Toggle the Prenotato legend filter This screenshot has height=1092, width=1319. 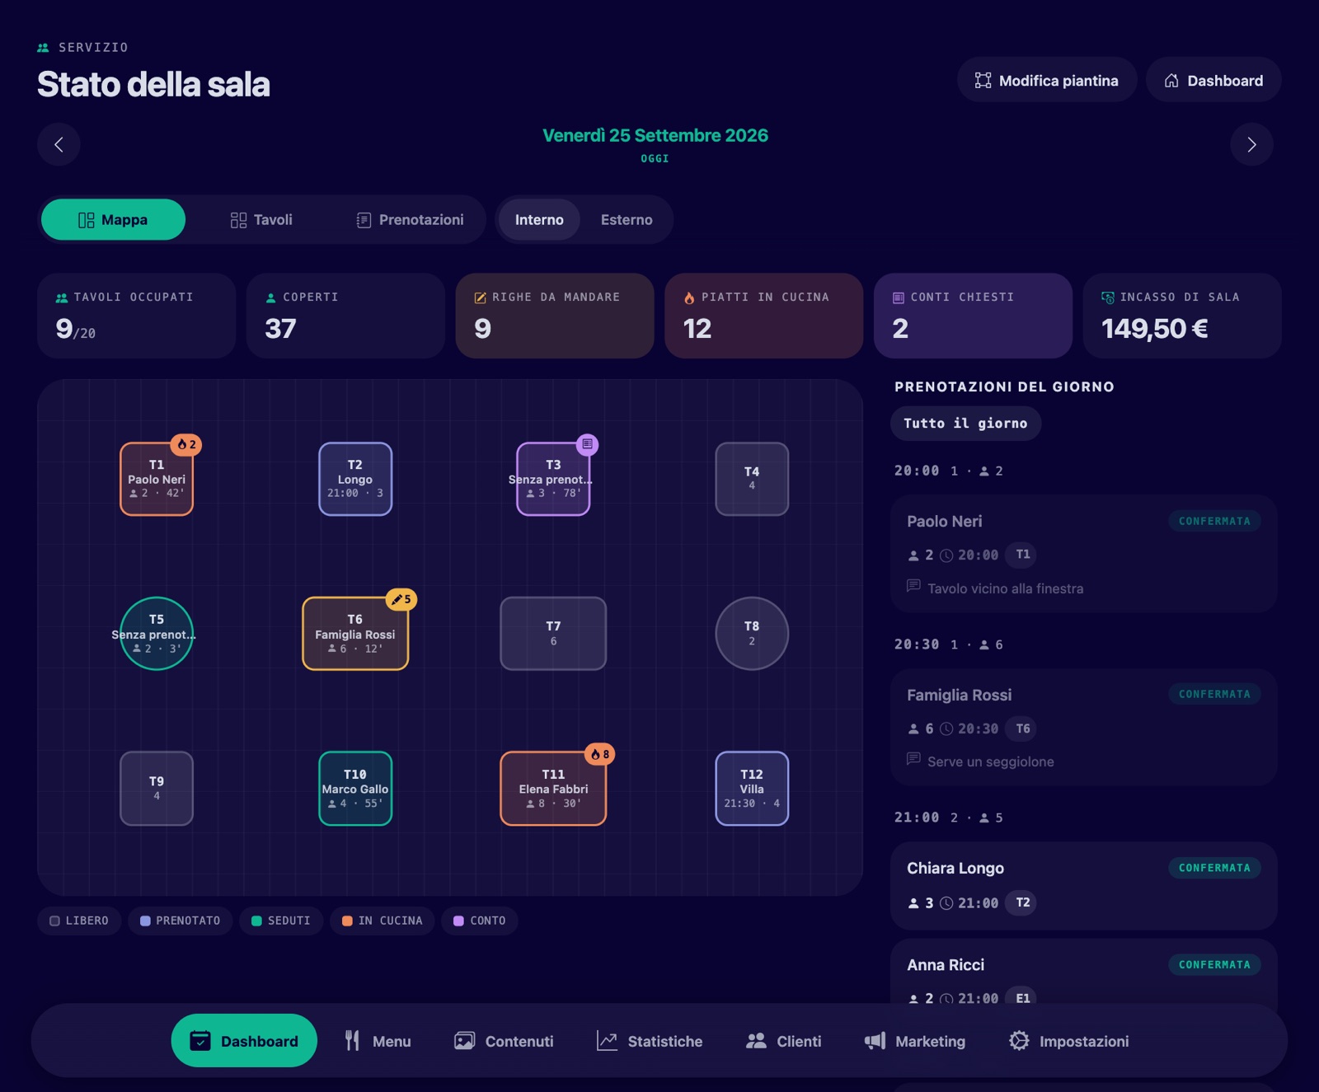point(180,921)
